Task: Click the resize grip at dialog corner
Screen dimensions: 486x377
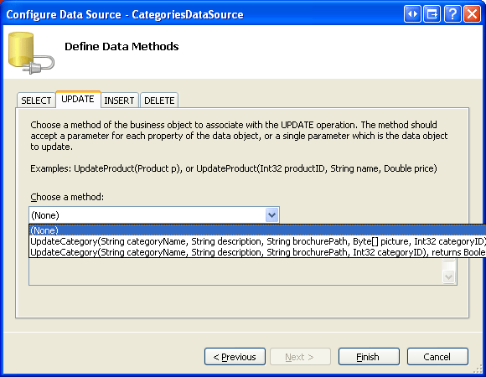Action: 478,369
